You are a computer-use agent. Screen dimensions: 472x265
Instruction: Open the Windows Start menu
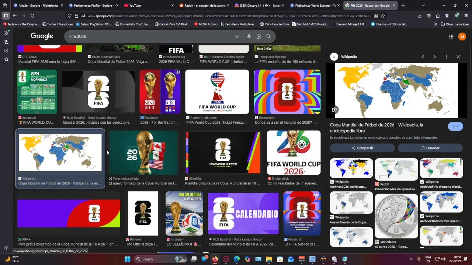pyautogui.click(x=127, y=259)
